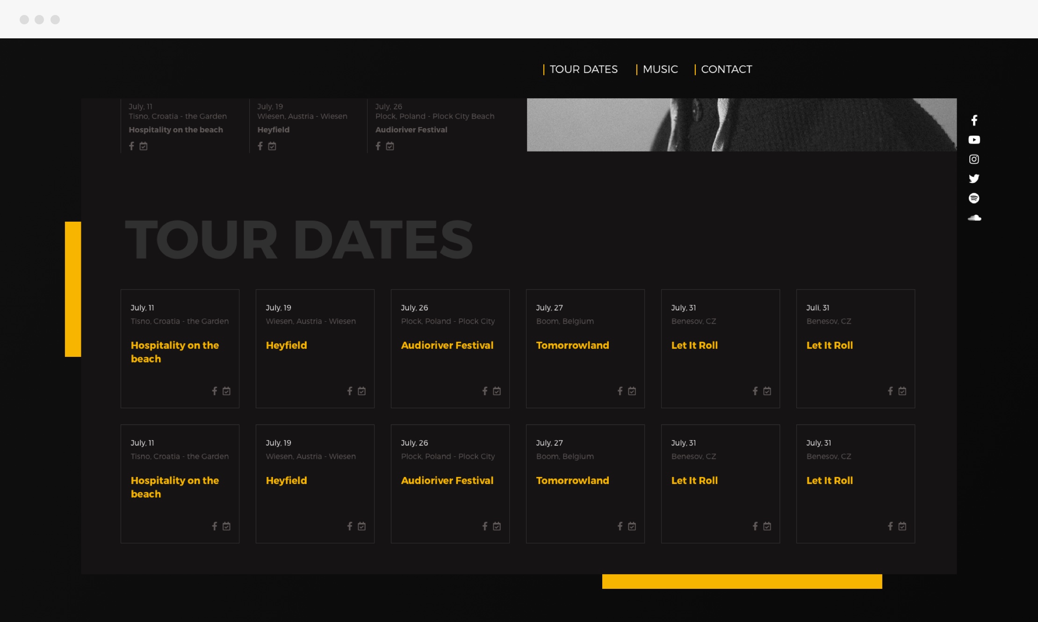1038x622 pixels.
Task: Click calendar icon on bottom-row Tomorrowland card
Action: (632, 526)
